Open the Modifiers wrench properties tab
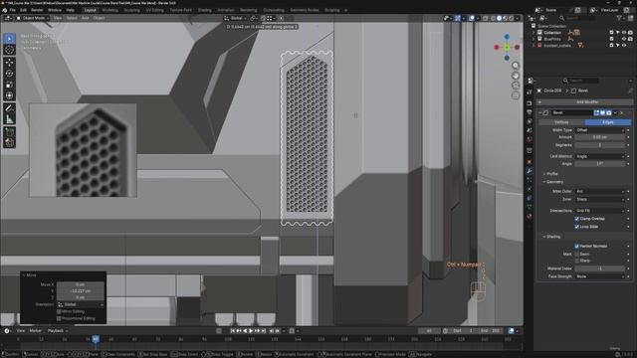The width and height of the screenshot is (637, 358). (x=530, y=171)
